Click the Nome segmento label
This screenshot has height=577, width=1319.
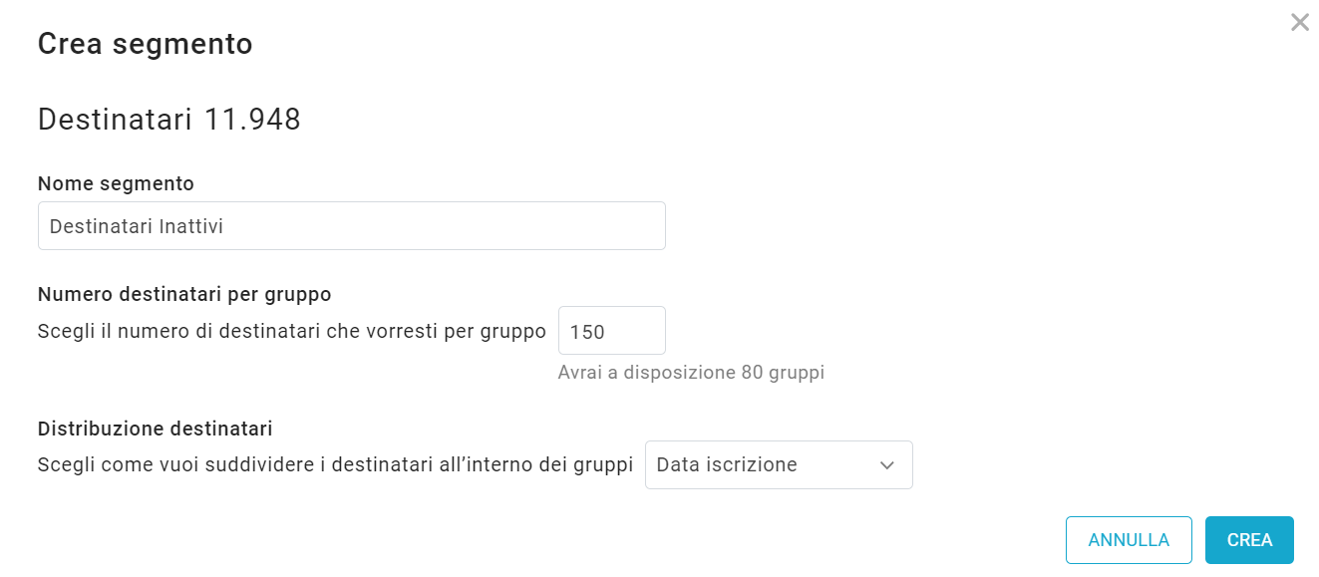point(116,183)
